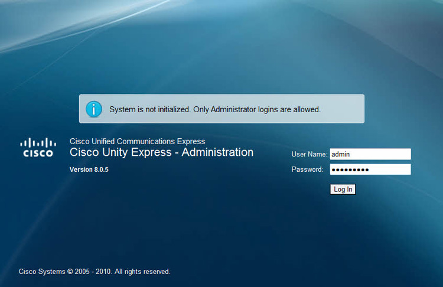Screen dimensions: 443x287
Task: Click 'Cisco Unified Communications Express' heading
Action: click(137, 141)
